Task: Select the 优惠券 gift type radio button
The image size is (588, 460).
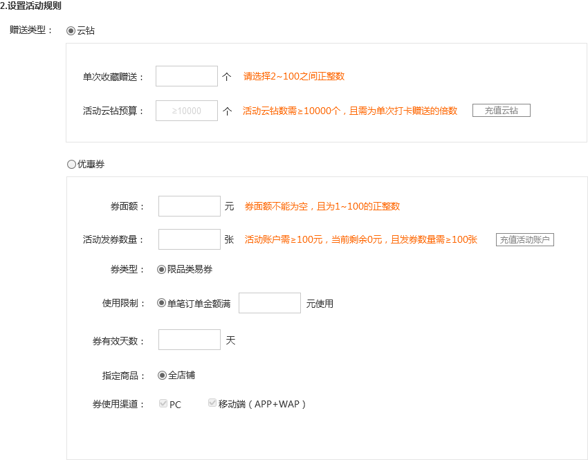Action: click(x=71, y=164)
